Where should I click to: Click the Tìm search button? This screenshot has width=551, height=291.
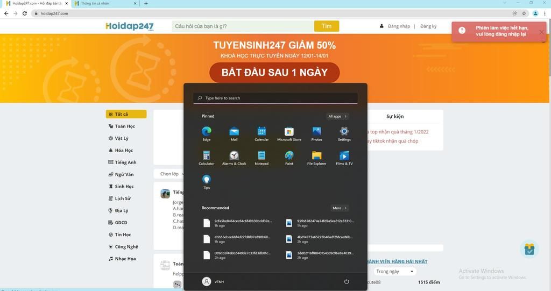click(x=327, y=26)
